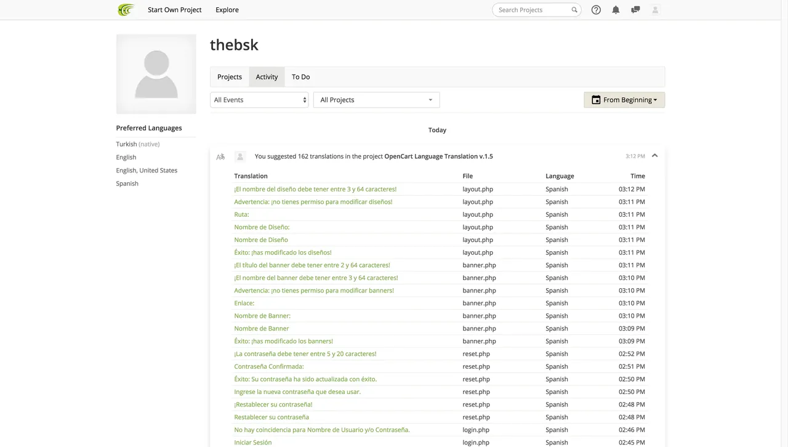Click banner.php in the 'Enlace:' row
The height and width of the screenshot is (447, 788).
pos(479,303)
